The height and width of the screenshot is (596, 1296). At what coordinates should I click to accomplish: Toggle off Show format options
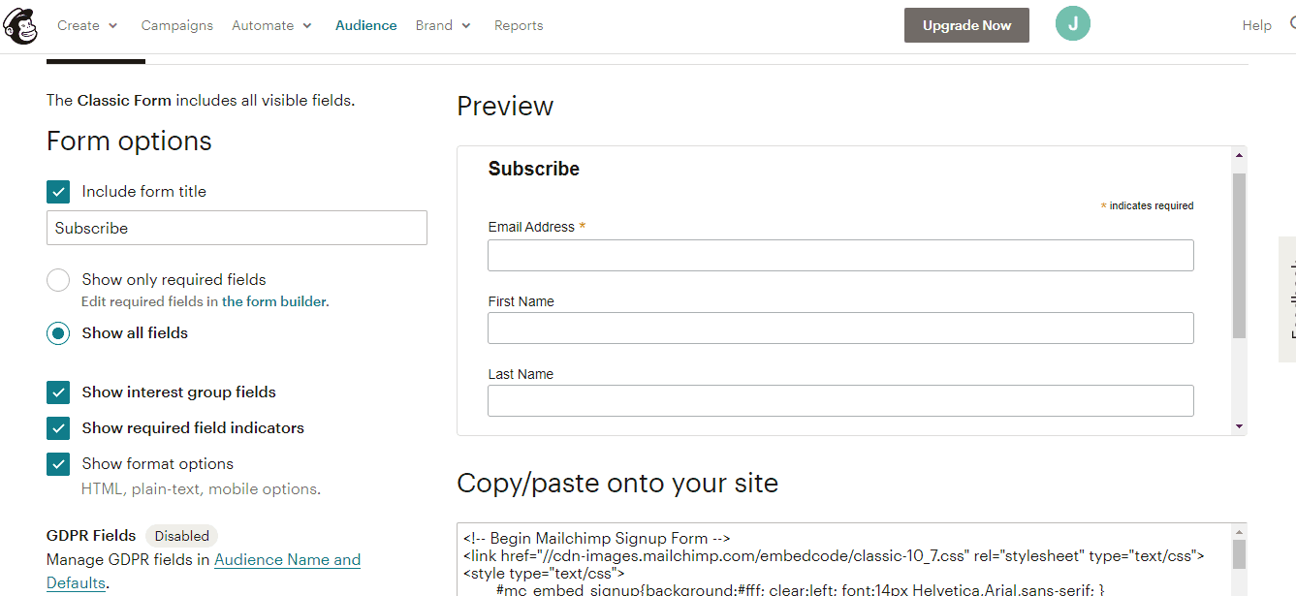point(58,463)
